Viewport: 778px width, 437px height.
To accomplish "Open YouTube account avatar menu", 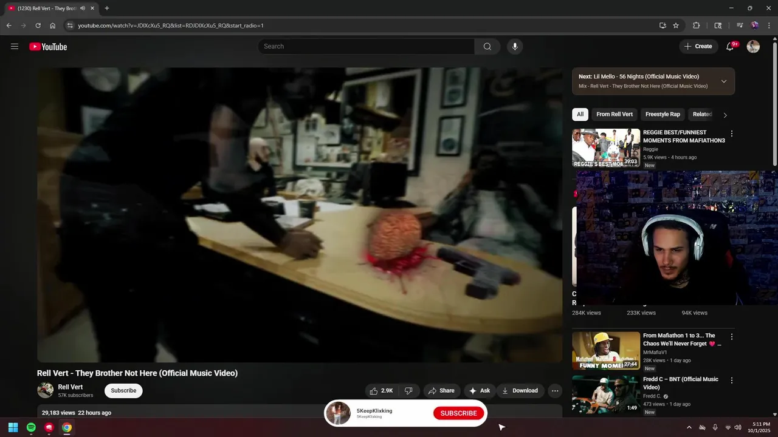I will tap(753, 47).
